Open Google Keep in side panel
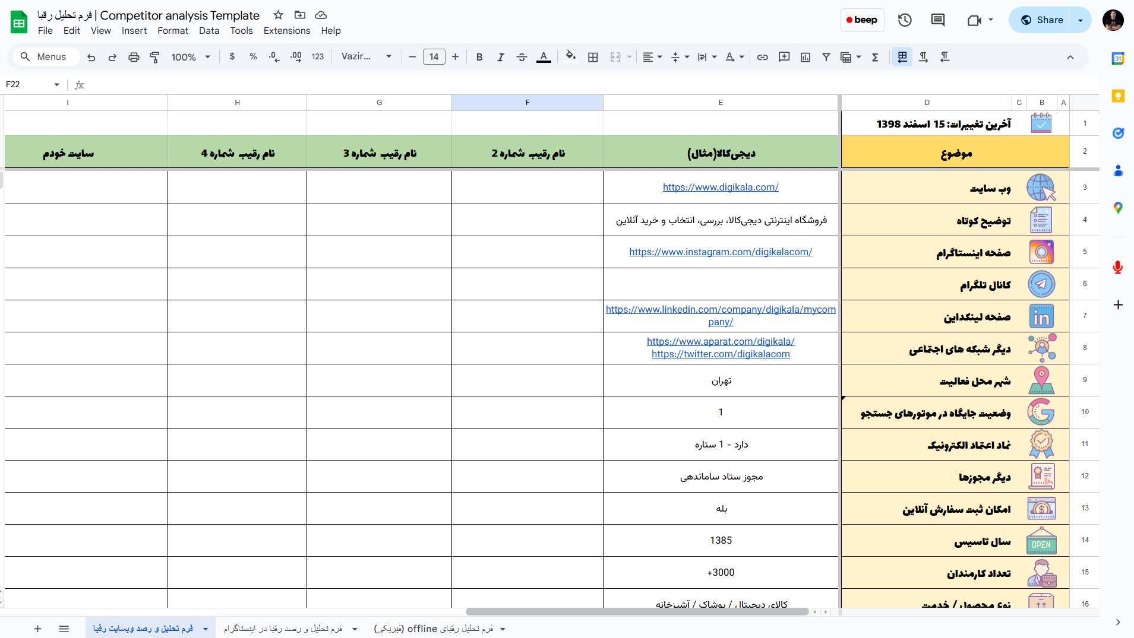The width and height of the screenshot is (1134, 638). point(1118,96)
